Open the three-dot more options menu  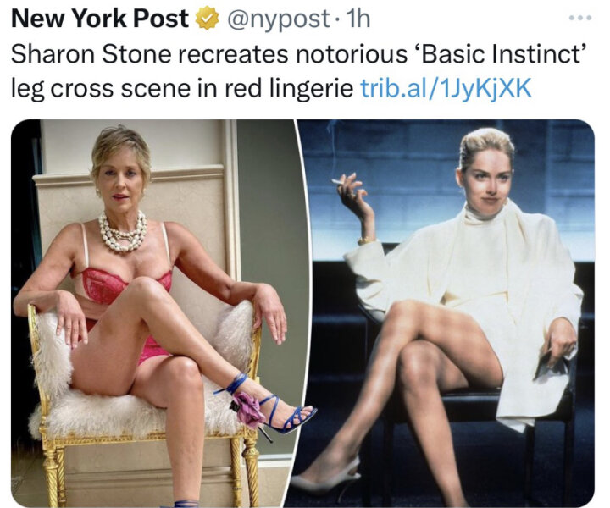pos(580,18)
